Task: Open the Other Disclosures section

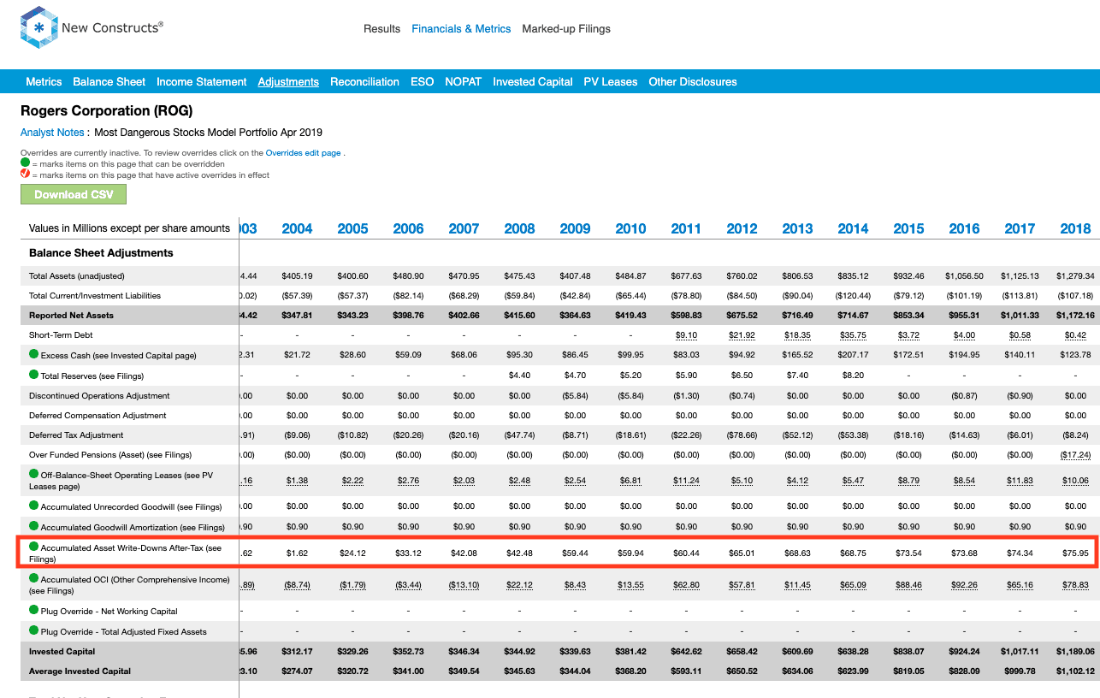Action: point(693,82)
